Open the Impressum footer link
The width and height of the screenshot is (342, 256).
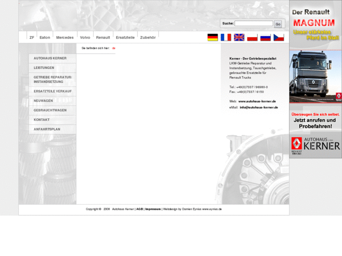click(153, 209)
